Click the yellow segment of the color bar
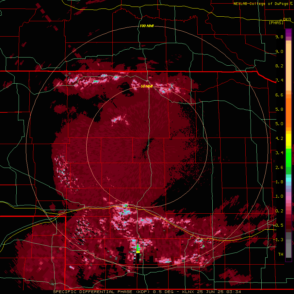Viewport: 294px width, 294px height. pos(288,140)
